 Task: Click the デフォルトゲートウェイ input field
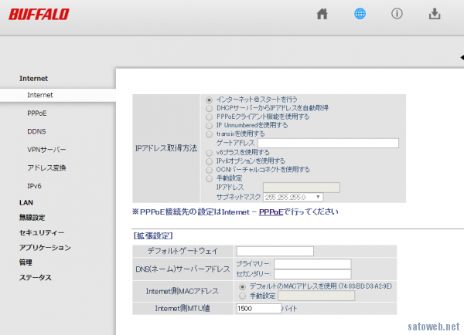(x=275, y=251)
